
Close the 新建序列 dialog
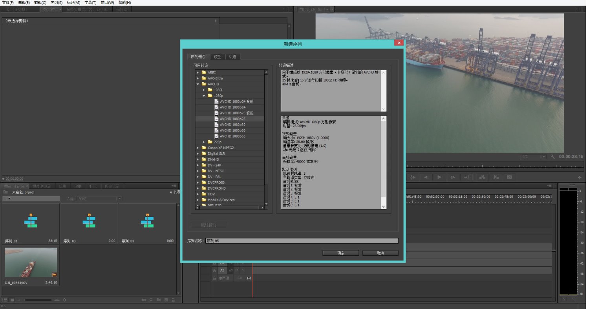pyautogui.click(x=399, y=43)
